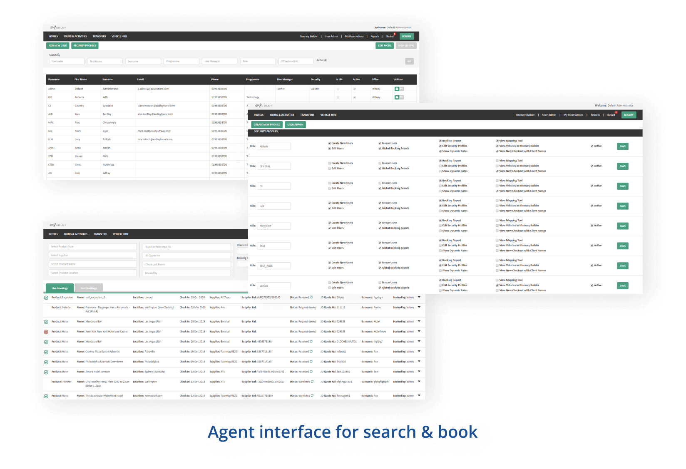This screenshot has height=469, width=686.
Task: Open Itinerary Builder link in Security Profiles window
Action: (525, 115)
